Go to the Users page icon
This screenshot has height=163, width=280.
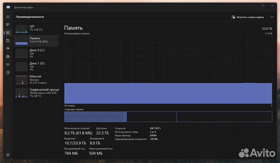(x=8, y=57)
